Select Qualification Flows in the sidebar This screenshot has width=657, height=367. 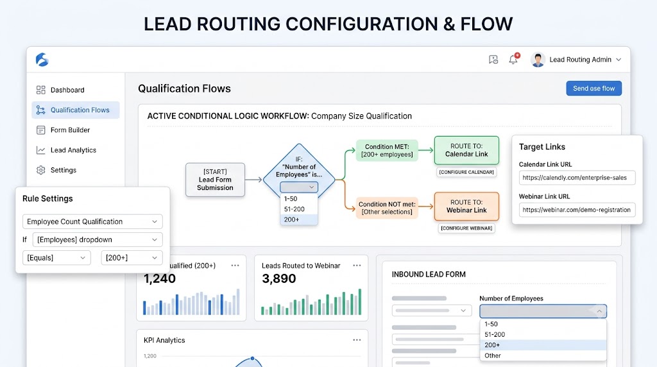tap(76, 110)
